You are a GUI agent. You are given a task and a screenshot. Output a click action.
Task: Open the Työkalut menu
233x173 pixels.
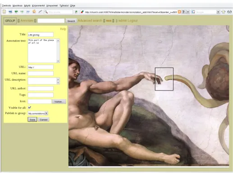(64, 5)
